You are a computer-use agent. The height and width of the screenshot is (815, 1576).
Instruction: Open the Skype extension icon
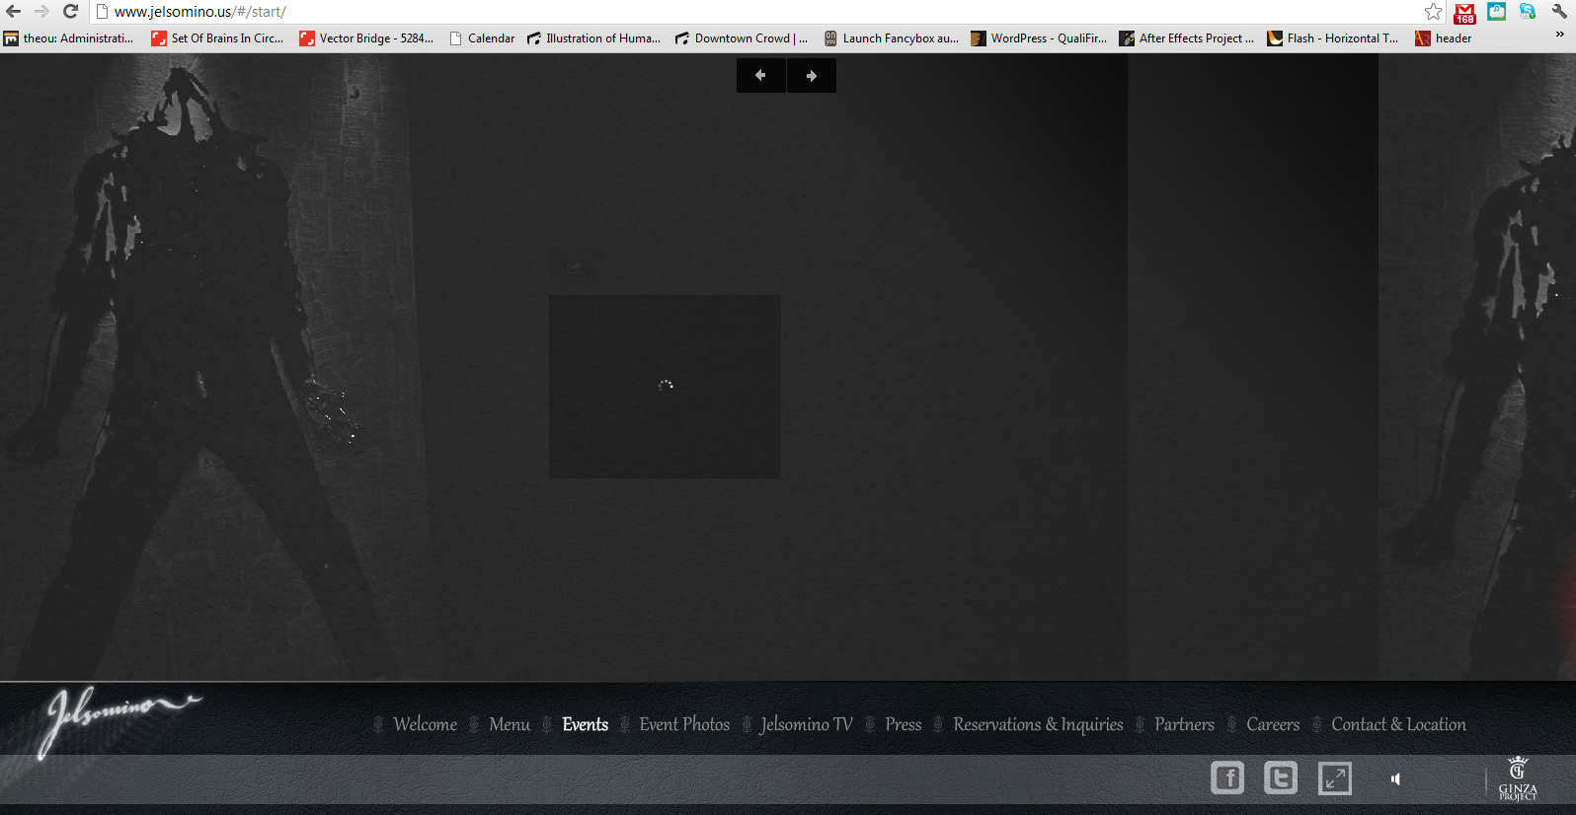tap(1528, 12)
